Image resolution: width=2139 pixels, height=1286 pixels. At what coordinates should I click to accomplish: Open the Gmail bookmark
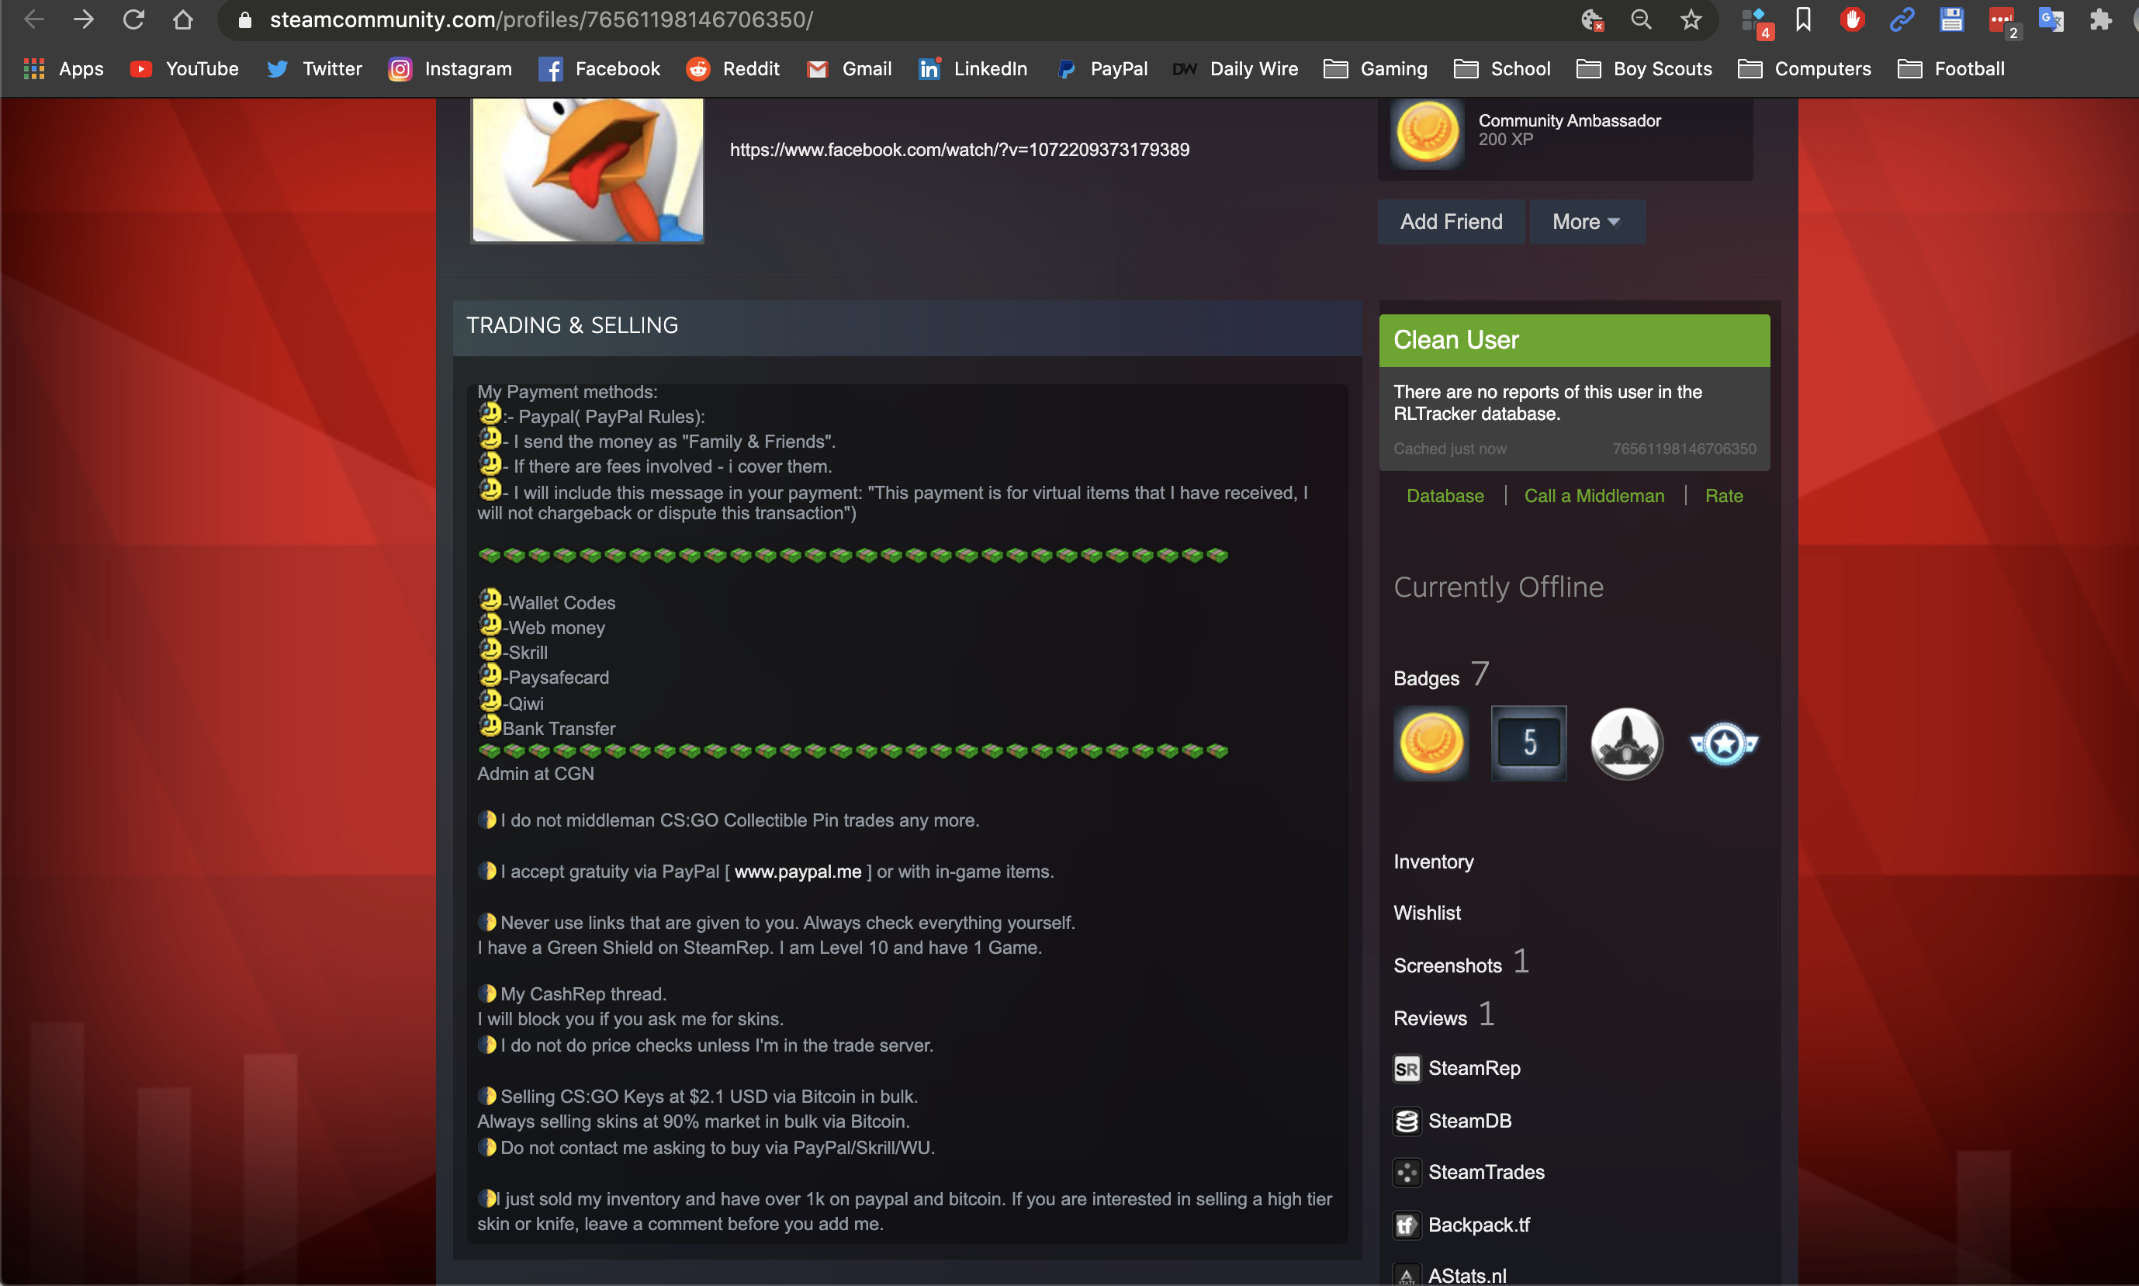(x=849, y=68)
